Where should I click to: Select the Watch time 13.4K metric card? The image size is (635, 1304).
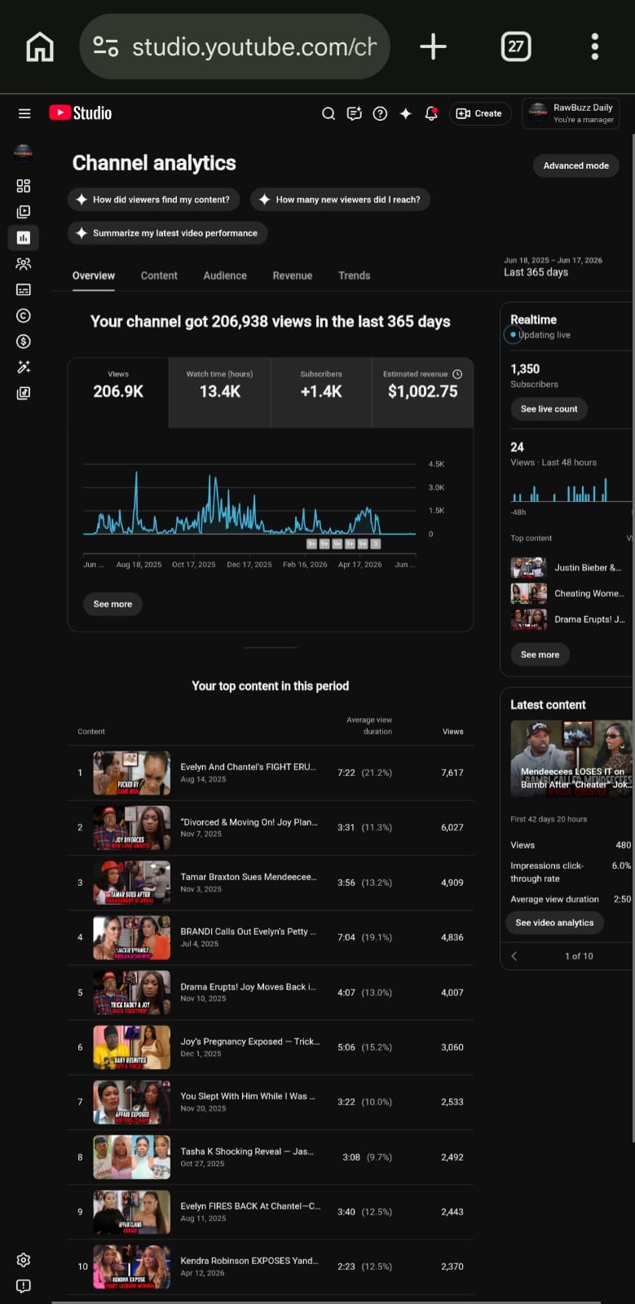click(x=220, y=392)
